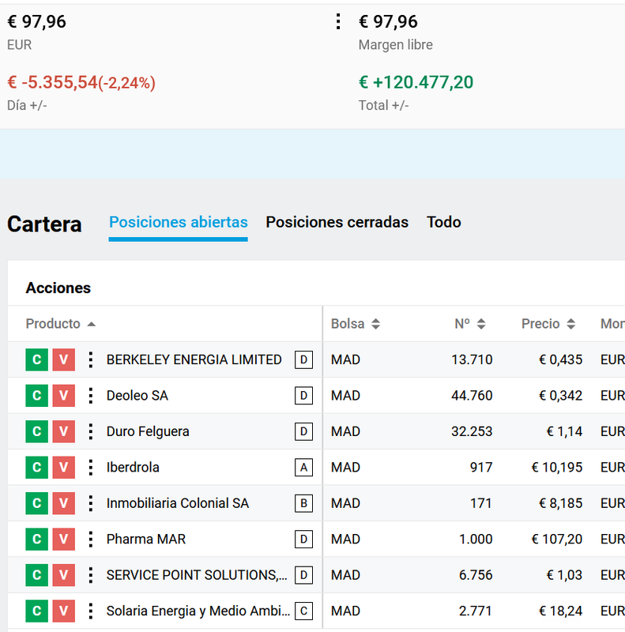Viewport: 625px width, 632px height.
Task: Open three-dot menu for Deoleo SA
Action: point(91,396)
